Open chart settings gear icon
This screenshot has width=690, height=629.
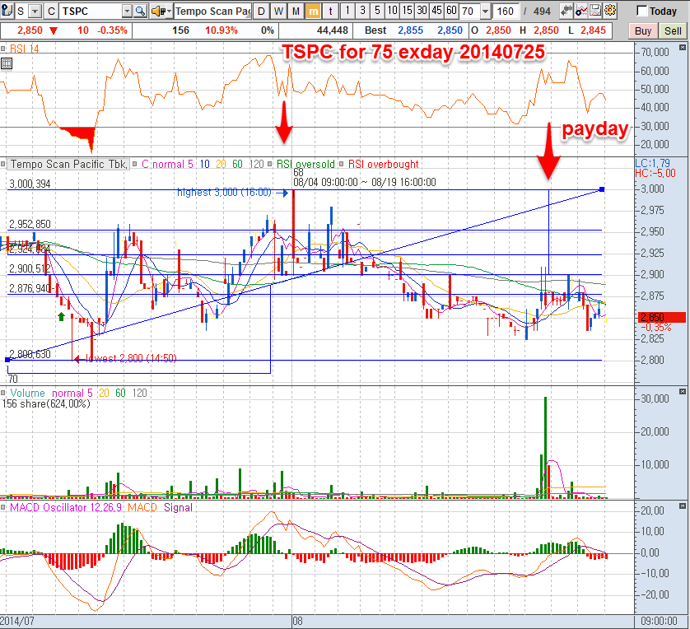coord(610,11)
